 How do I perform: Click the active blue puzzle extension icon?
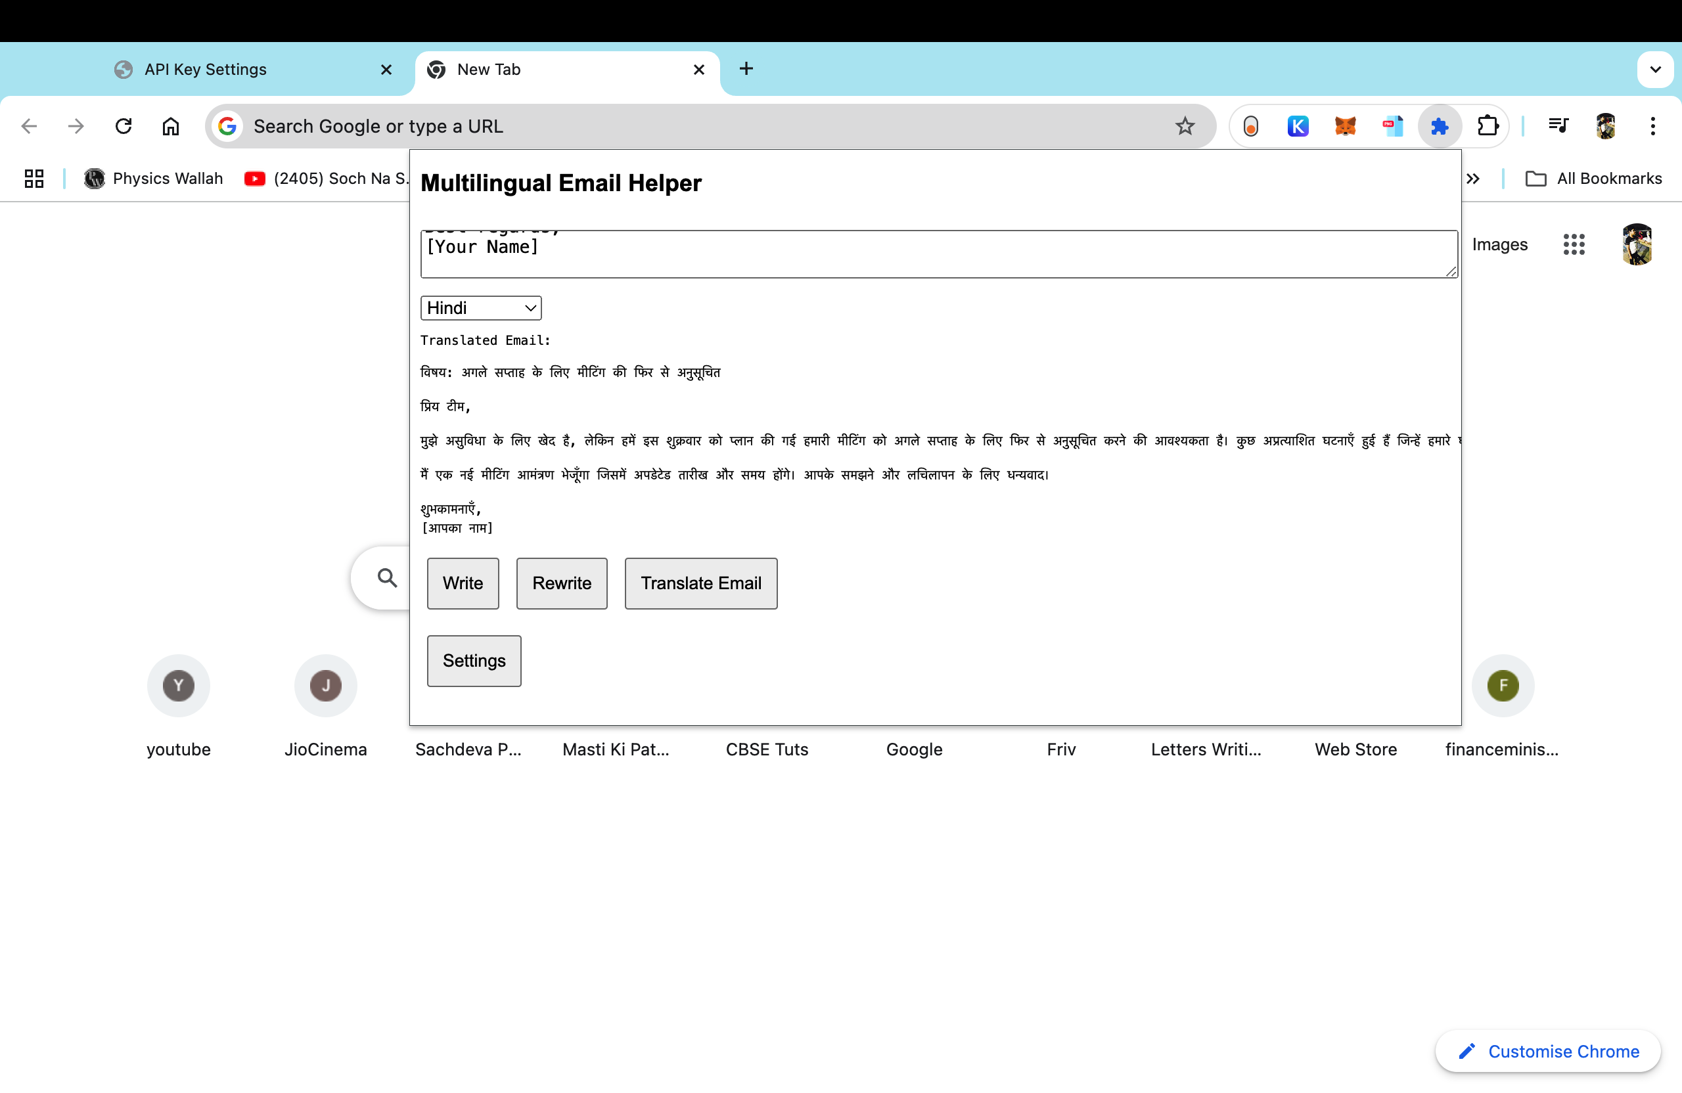[1439, 127]
